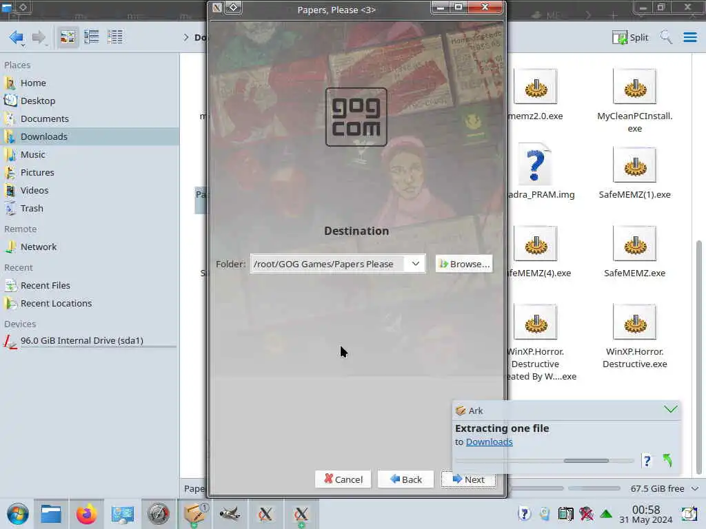Image resolution: width=706 pixels, height=529 pixels.
Task: Open Music in Places panel
Action: tap(90, 155)
